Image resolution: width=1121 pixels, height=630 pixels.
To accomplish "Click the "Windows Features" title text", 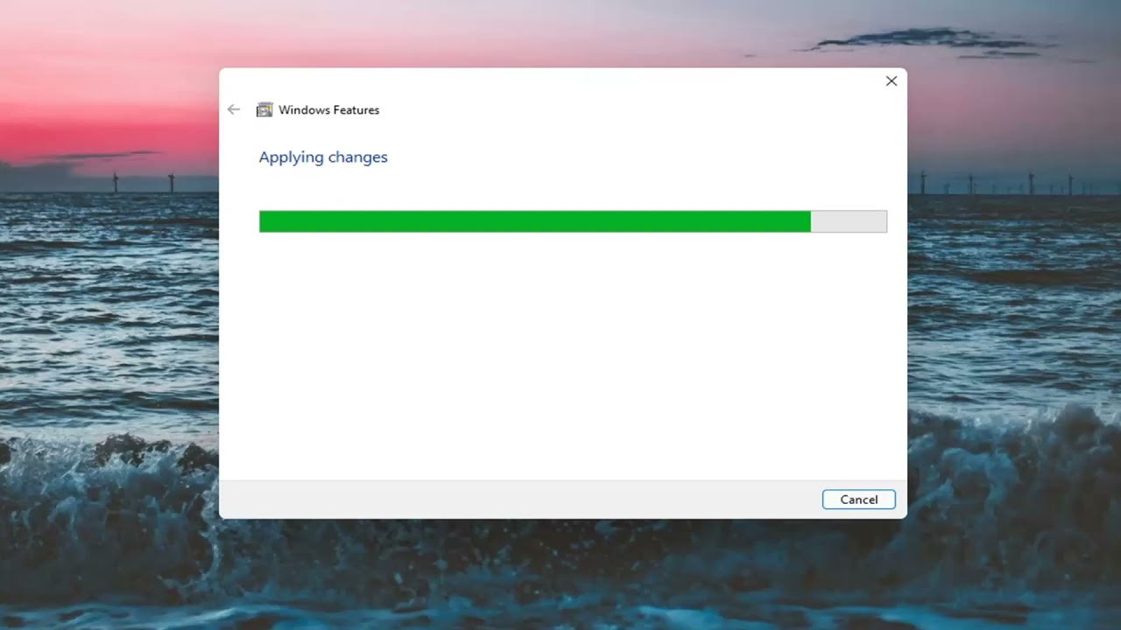I will pyautogui.click(x=329, y=110).
